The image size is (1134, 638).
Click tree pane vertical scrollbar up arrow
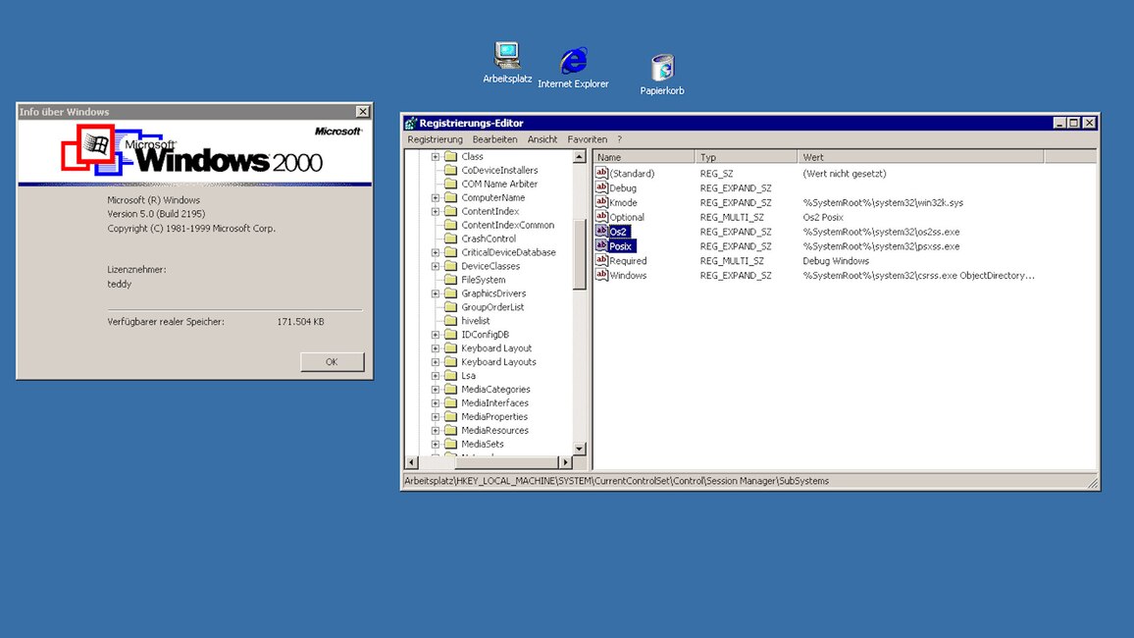(580, 157)
